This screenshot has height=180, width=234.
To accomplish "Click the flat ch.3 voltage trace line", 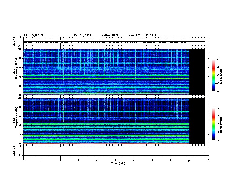I will click(114, 151).
